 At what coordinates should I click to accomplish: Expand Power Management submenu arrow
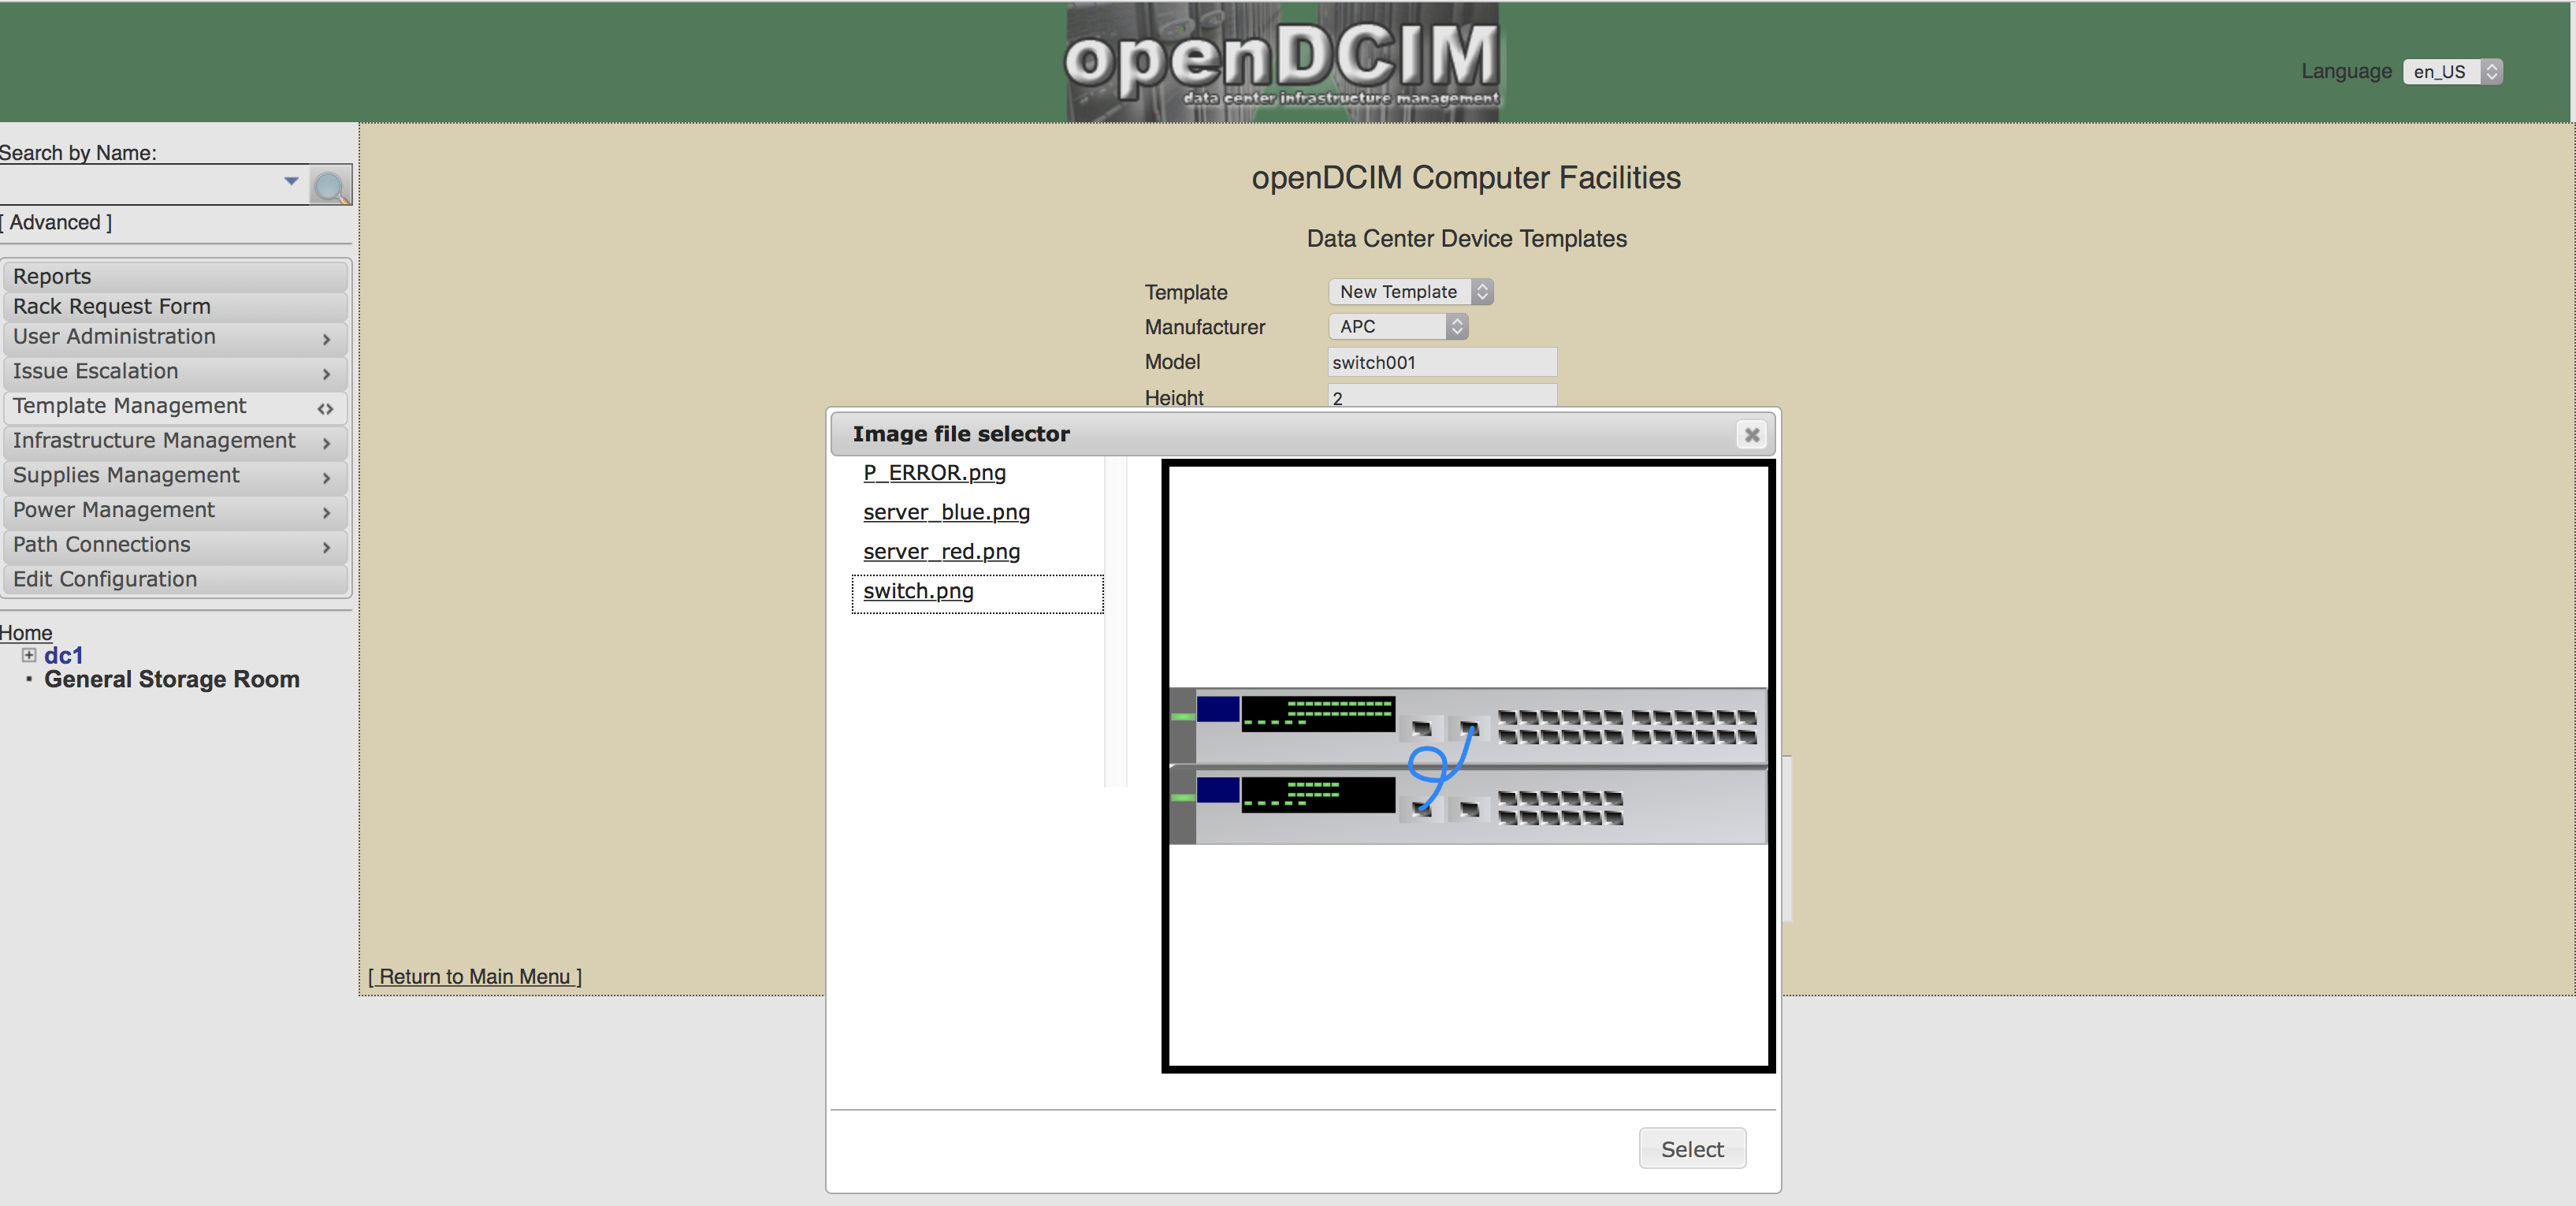(x=326, y=513)
